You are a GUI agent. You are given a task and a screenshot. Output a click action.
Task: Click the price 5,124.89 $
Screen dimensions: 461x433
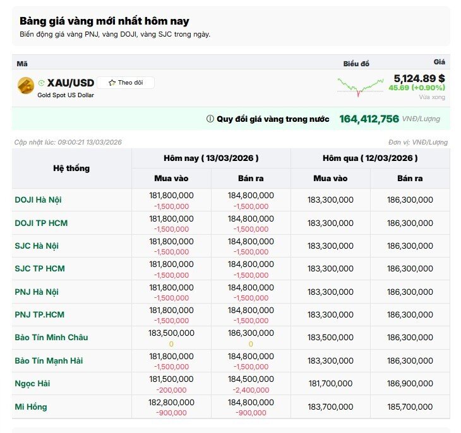pos(419,78)
